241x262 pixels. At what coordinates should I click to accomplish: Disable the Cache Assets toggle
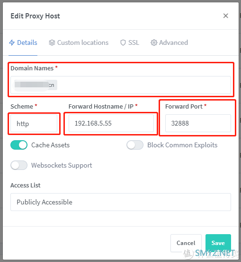pyautogui.click(x=19, y=145)
